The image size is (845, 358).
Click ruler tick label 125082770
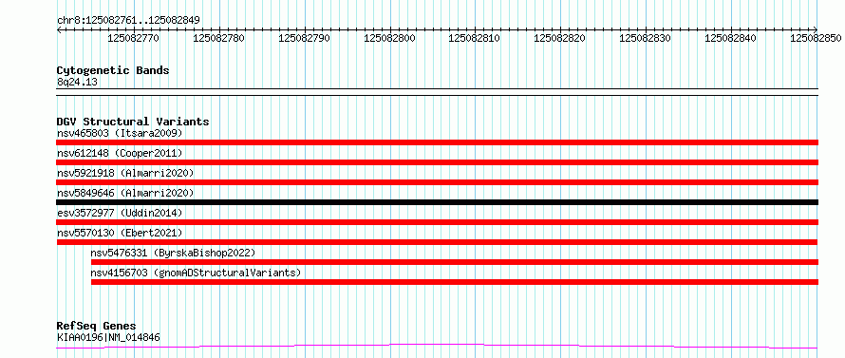tap(133, 38)
